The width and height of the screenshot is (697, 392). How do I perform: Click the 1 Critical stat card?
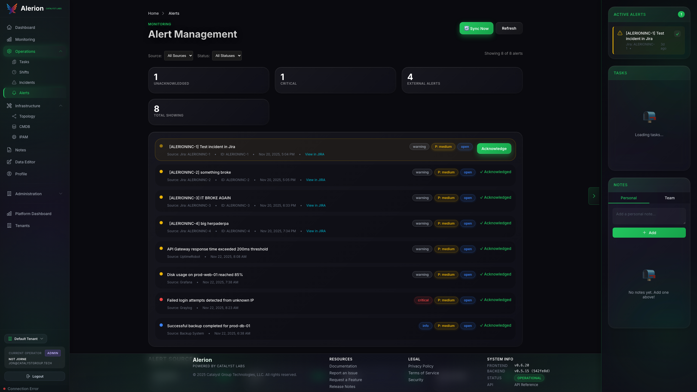pyautogui.click(x=335, y=80)
